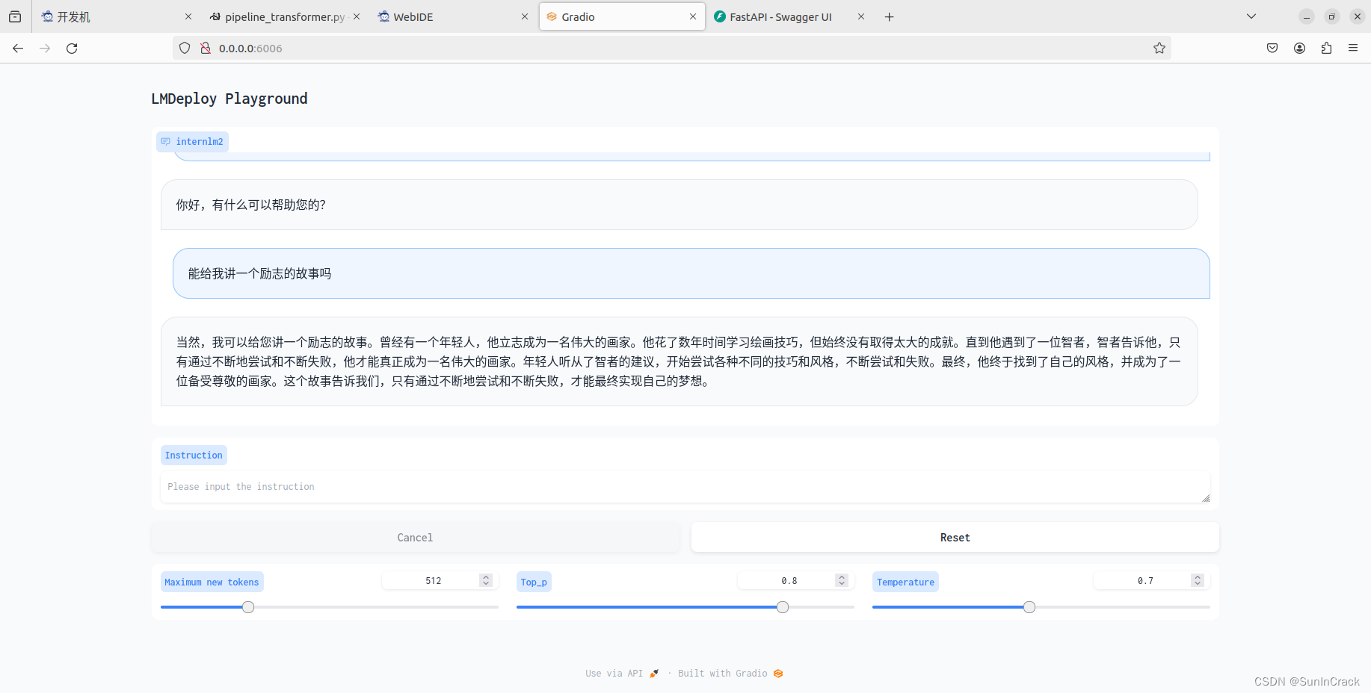This screenshot has height=693, width=1371.
Task: Close the FastAPI Swagger UI tab
Action: (x=861, y=16)
